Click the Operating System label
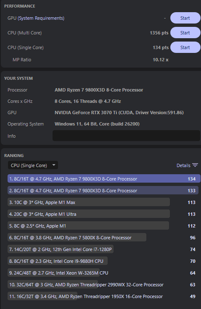Viewport: 201px width, 309px height. pos(26,124)
